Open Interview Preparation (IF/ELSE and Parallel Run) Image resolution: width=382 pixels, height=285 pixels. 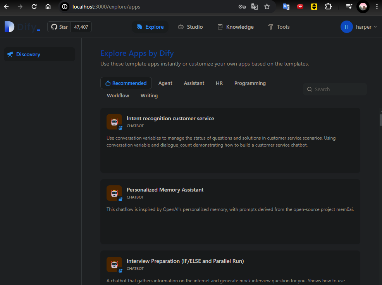pos(185,261)
